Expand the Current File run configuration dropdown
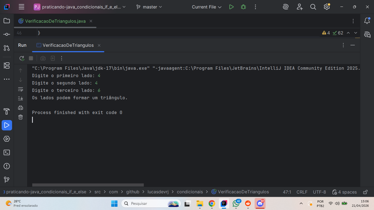Viewport: 374px width, 210px height. tap(207, 7)
